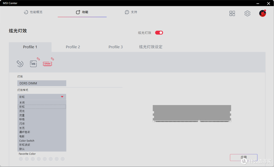Select 长亮 lighting style

pyautogui.click(x=42, y=128)
